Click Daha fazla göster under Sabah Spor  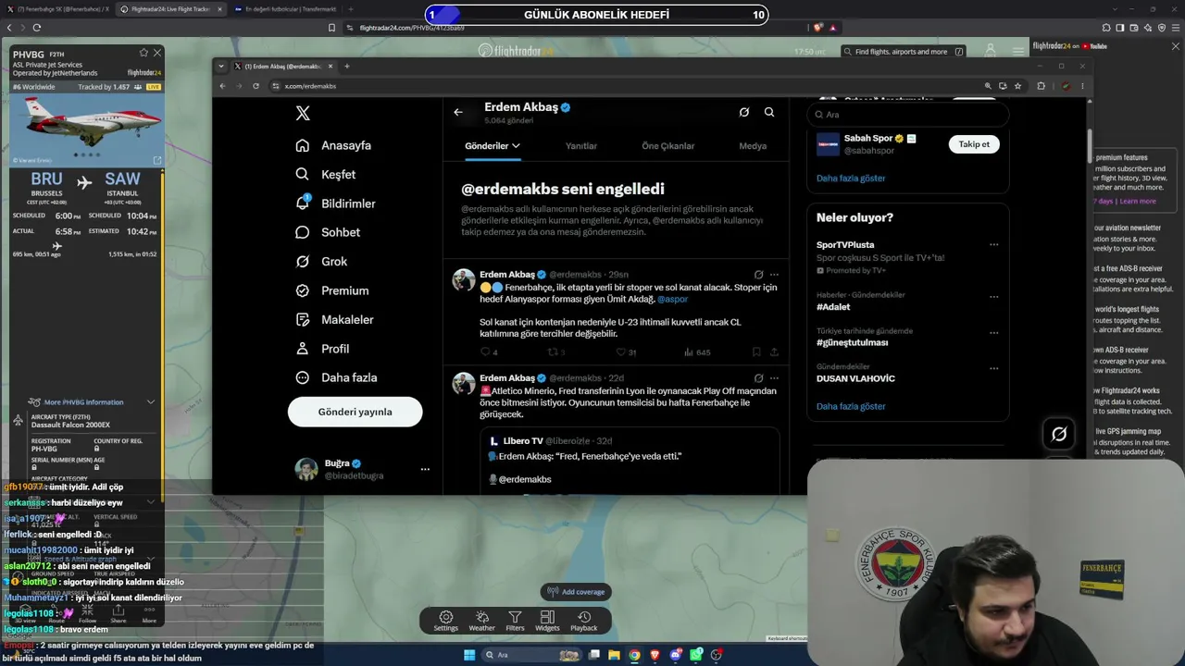pyautogui.click(x=851, y=179)
